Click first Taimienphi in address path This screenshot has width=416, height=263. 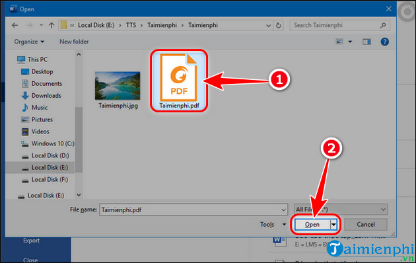pos(162,25)
